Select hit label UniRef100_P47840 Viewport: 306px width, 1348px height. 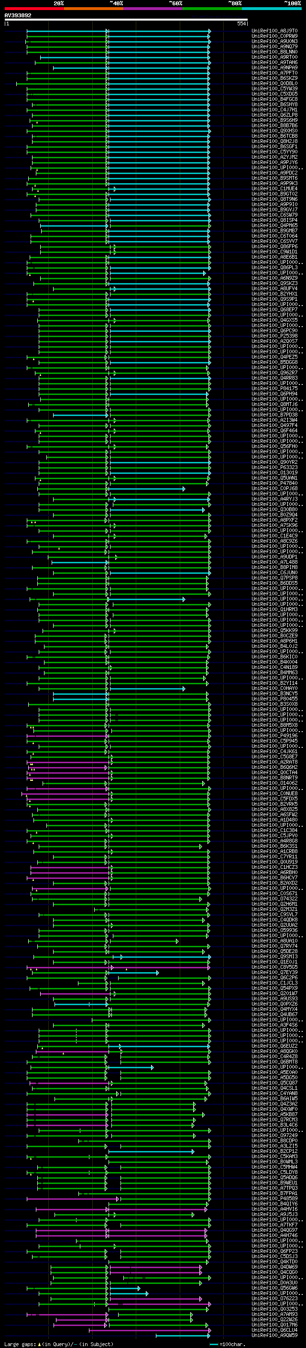coord(274,483)
